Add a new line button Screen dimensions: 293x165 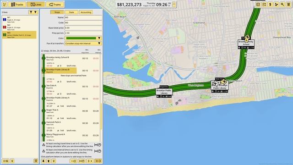(x=5, y=161)
